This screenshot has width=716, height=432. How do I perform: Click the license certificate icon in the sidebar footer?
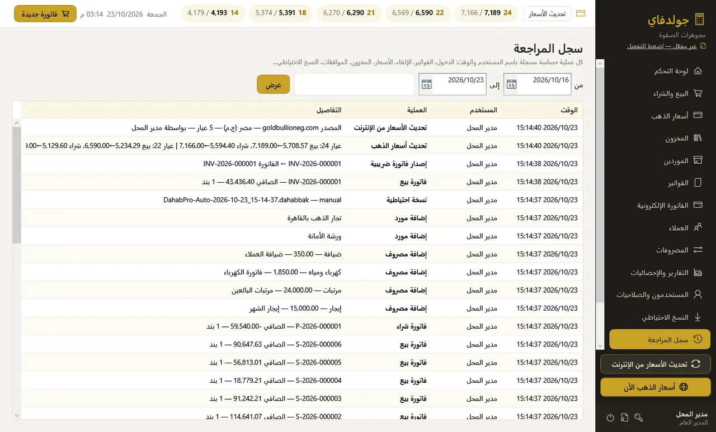pyautogui.click(x=625, y=417)
